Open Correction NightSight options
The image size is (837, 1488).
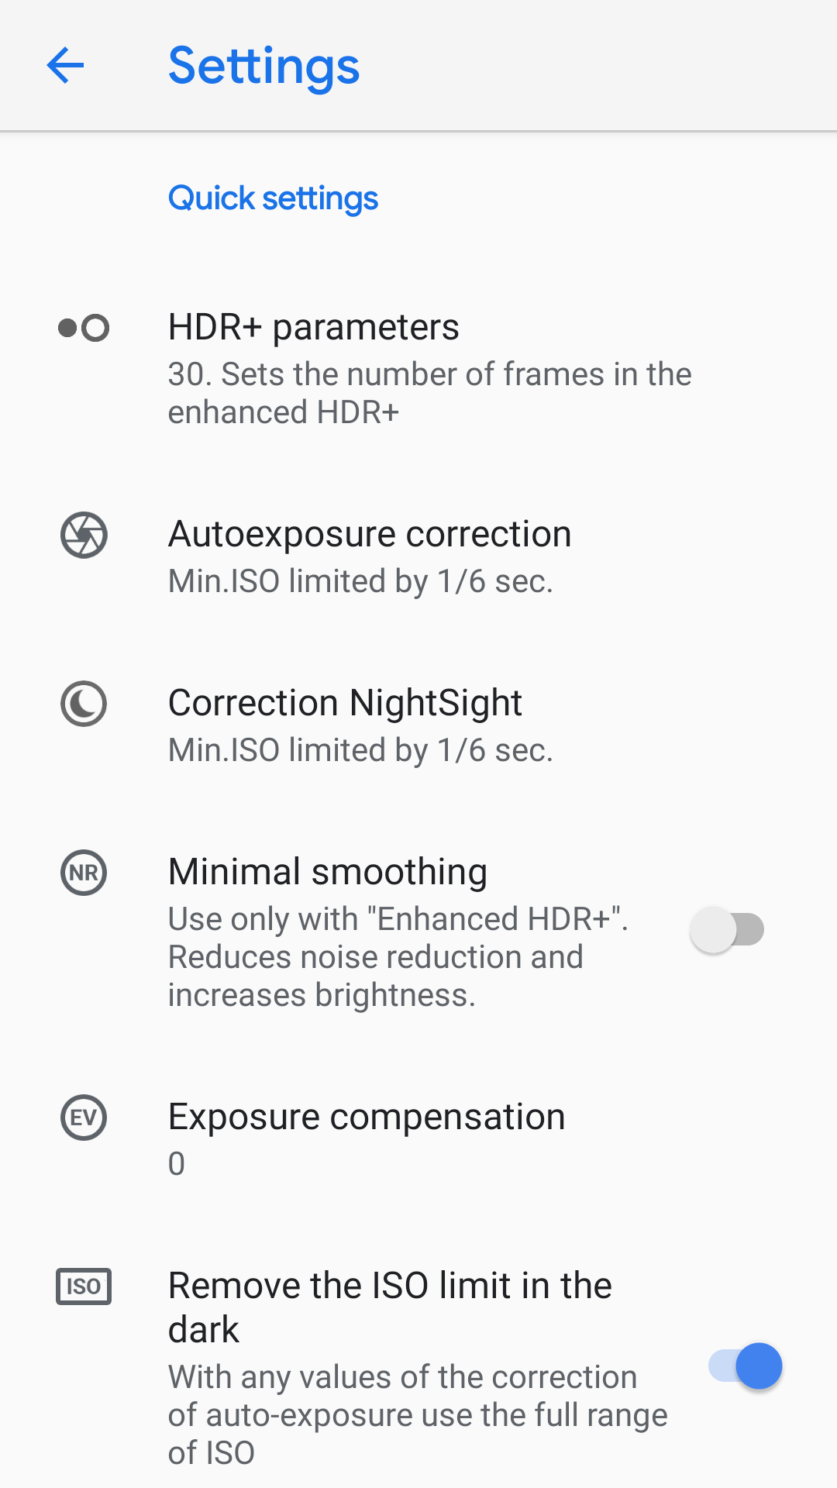345,703
